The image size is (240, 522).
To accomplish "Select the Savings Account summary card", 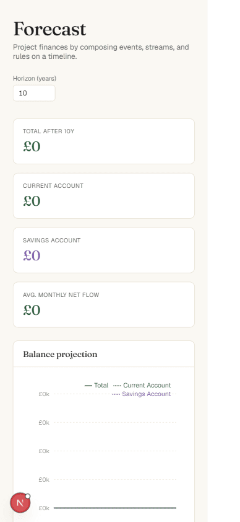I will pyautogui.click(x=104, y=250).
